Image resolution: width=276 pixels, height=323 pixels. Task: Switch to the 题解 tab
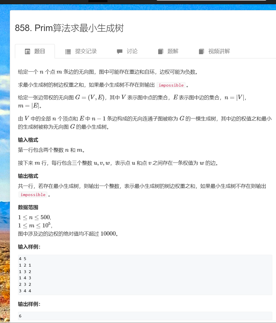168,51
